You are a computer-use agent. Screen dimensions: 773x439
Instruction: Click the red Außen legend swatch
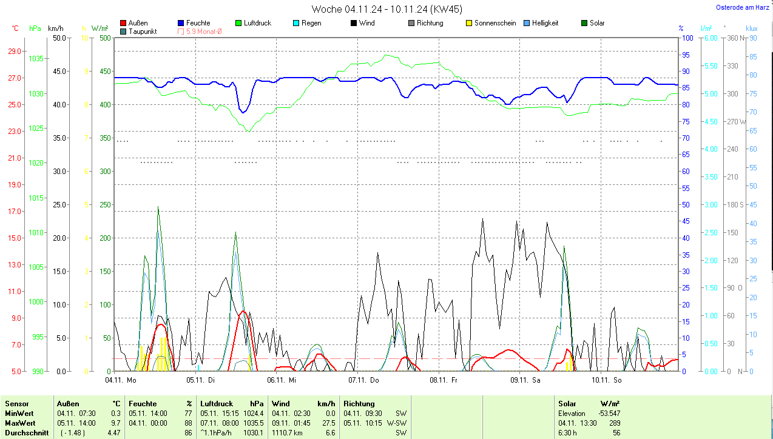tap(124, 24)
